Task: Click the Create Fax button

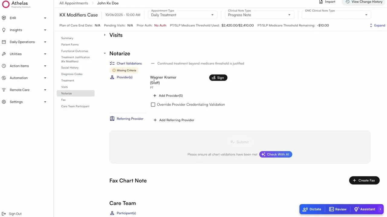Action: pos(364,181)
